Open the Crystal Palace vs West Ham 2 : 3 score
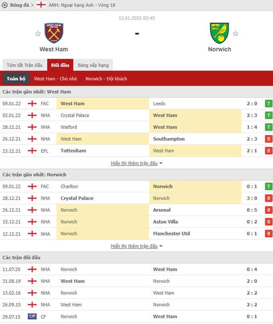The width and height of the screenshot is (273, 324). (252, 115)
